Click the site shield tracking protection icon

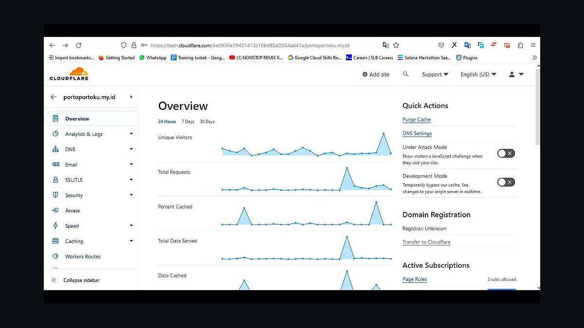click(x=124, y=45)
